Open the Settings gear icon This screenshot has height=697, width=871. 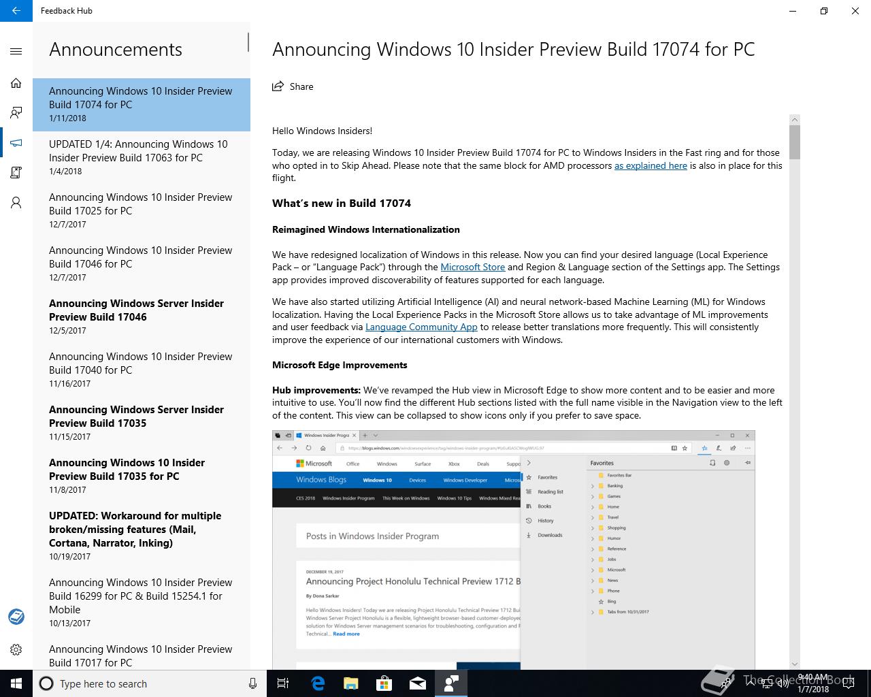[16, 650]
